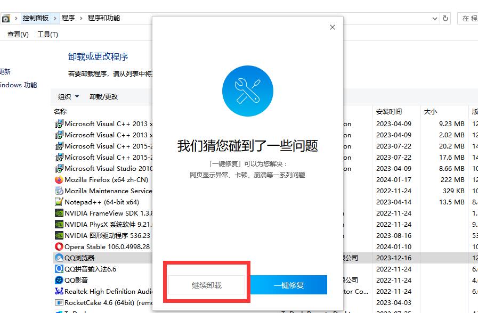The height and width of the screenshot is (313, 478).
Task: Click the 卸载或更改程序 heading
Action: click(x=98, y=56)
